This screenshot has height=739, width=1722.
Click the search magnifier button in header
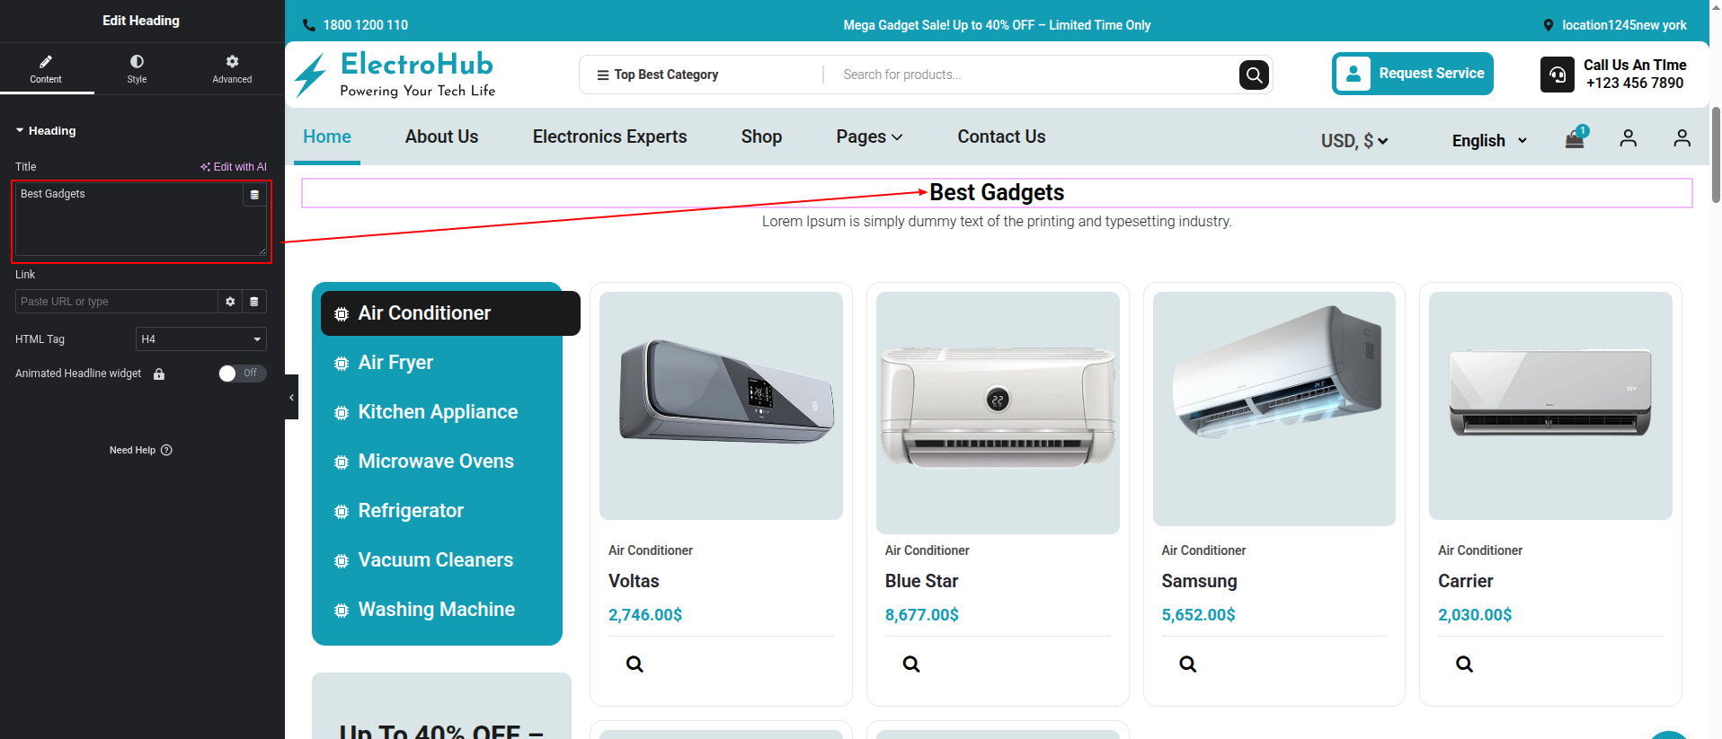(x=1254, y=75)
